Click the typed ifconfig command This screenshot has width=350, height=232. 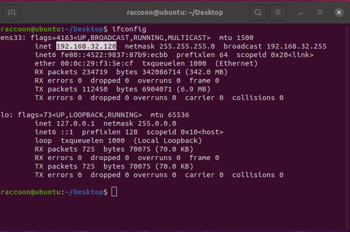click(129, 29)
